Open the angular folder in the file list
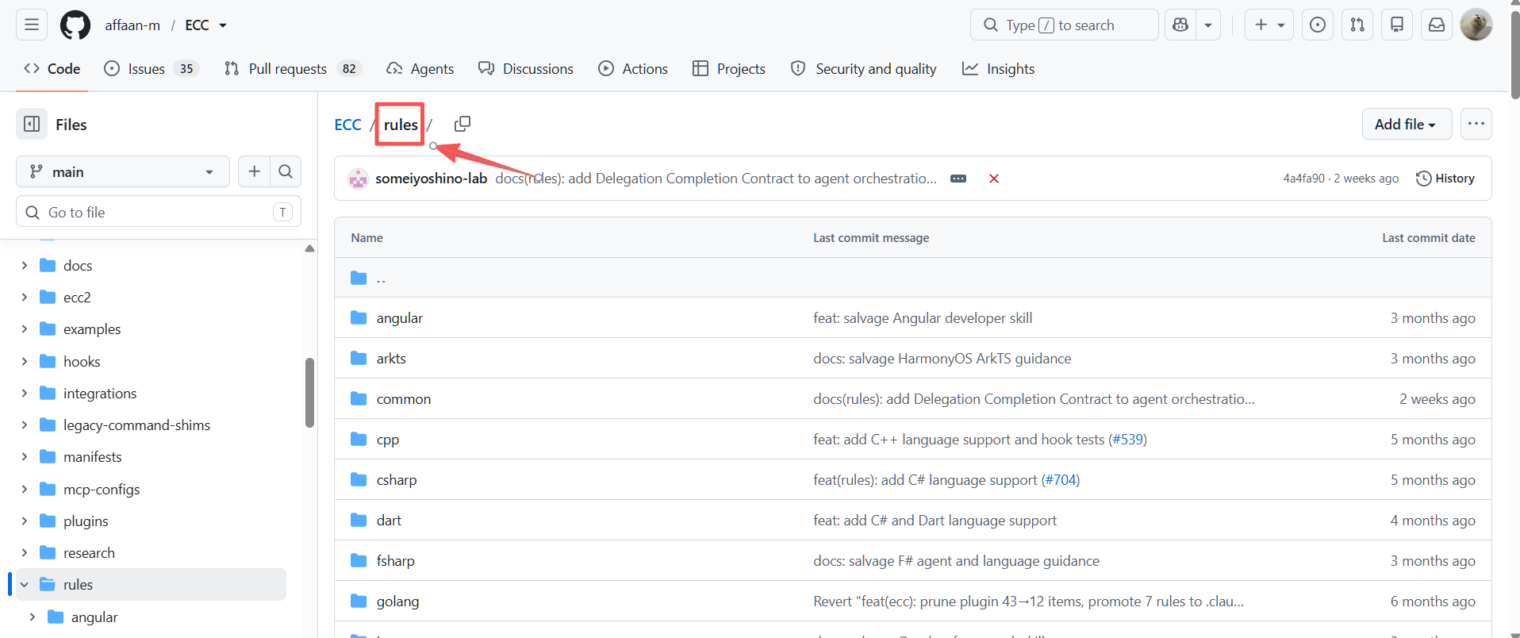This screenshot has width=1520, height=638. tap(400, 318)
